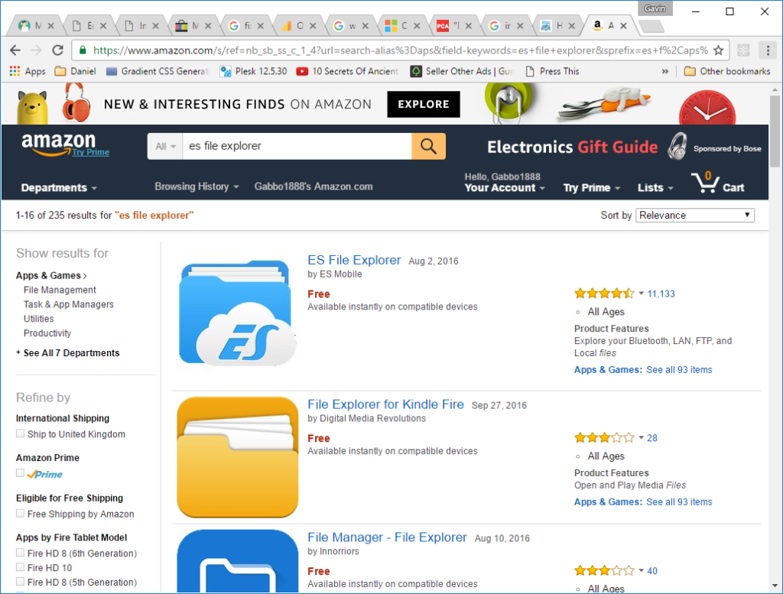Image resolution: width=783 pixels, height=594 pixels.
Task: Check Ship to United Kingdom
Action: 20,433
